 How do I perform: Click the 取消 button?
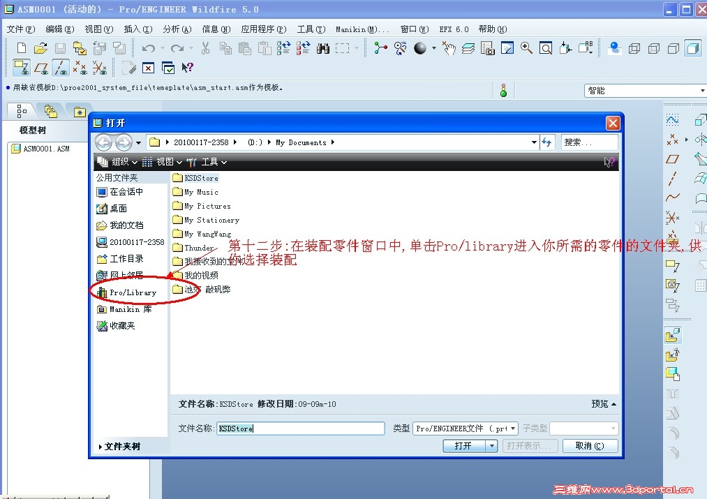click(590, 446)
